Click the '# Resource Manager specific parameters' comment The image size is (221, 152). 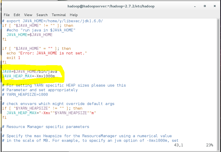pyautogui.click(x=46, y=127)
